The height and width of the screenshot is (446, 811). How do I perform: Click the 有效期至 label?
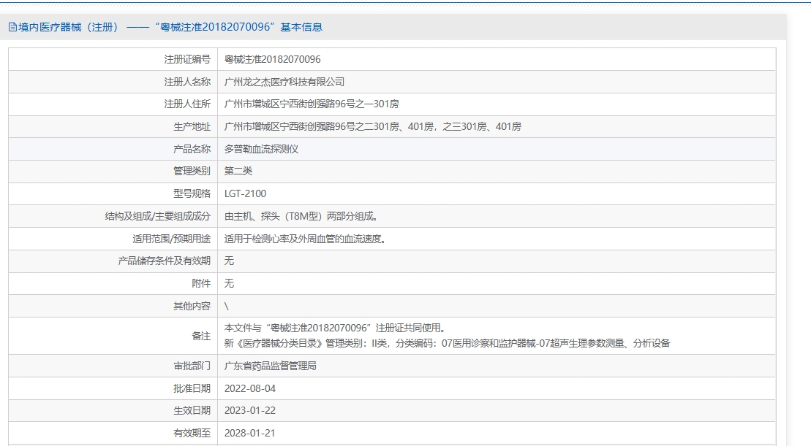pyautogui.click(x=192, y=433)
